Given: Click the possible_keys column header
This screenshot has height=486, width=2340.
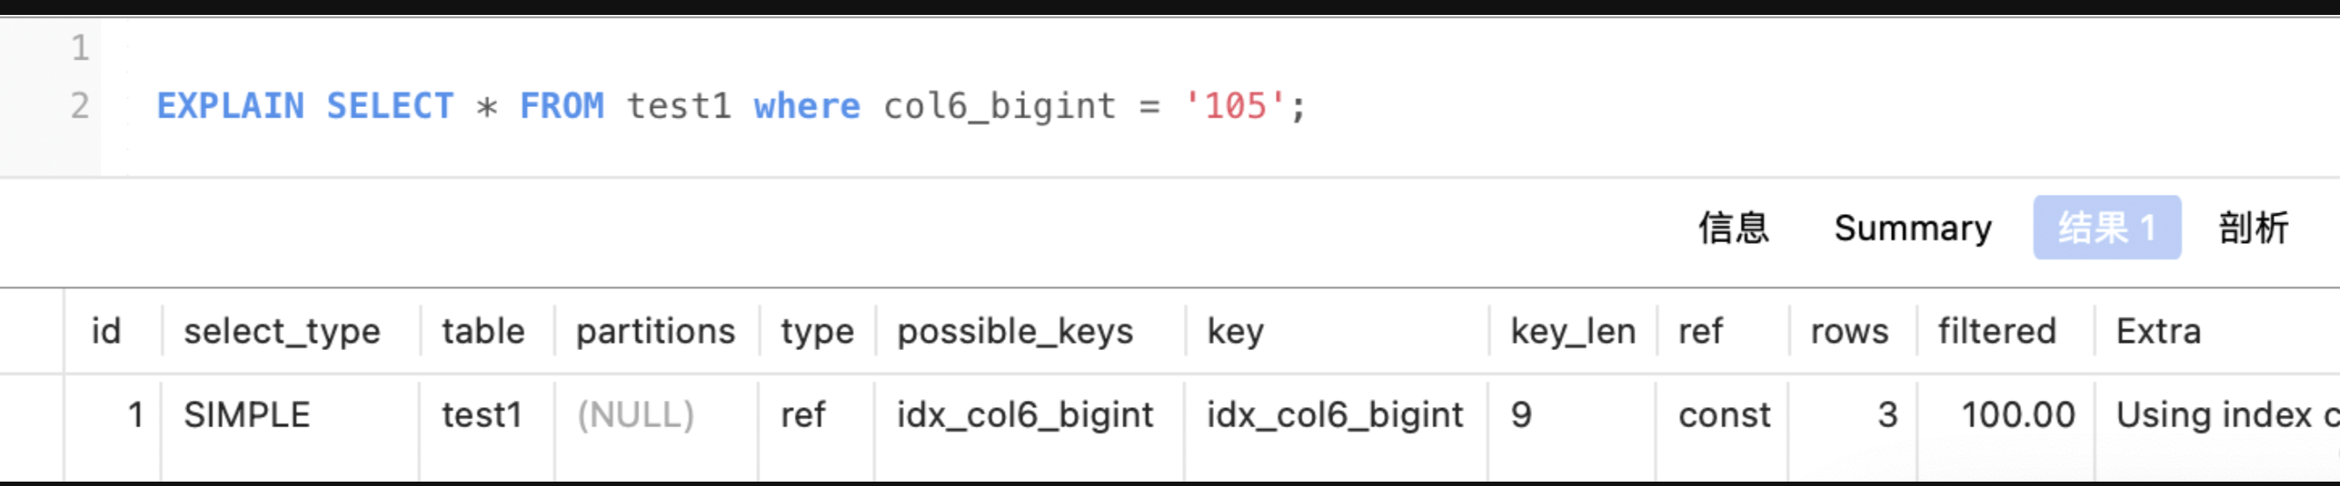Looking at the screenshot, I should pyautogui.click(x=1015, y=332).
